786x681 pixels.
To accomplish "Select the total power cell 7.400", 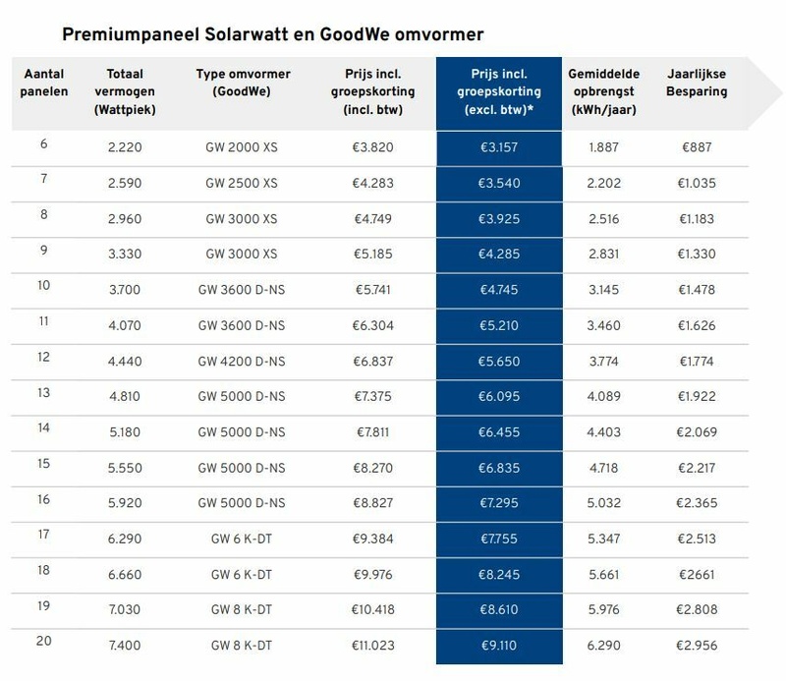I will 127,647.
